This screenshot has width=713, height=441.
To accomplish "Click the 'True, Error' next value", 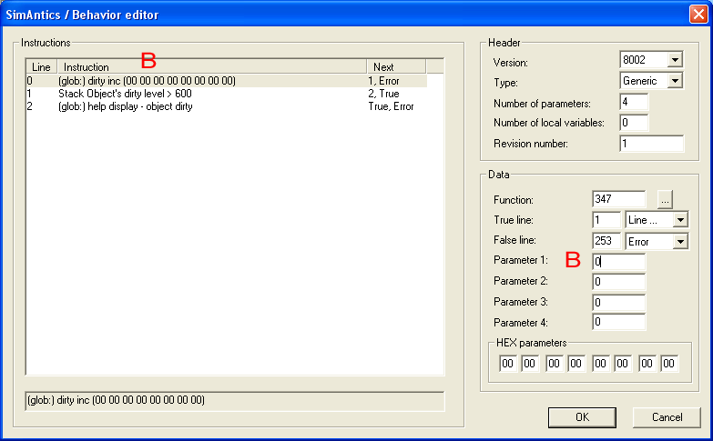I will [391, 106].
